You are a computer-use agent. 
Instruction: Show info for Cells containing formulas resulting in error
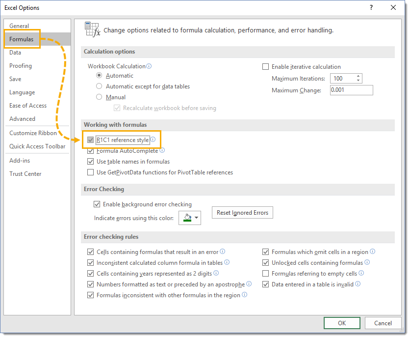click(x=223, y=251)
